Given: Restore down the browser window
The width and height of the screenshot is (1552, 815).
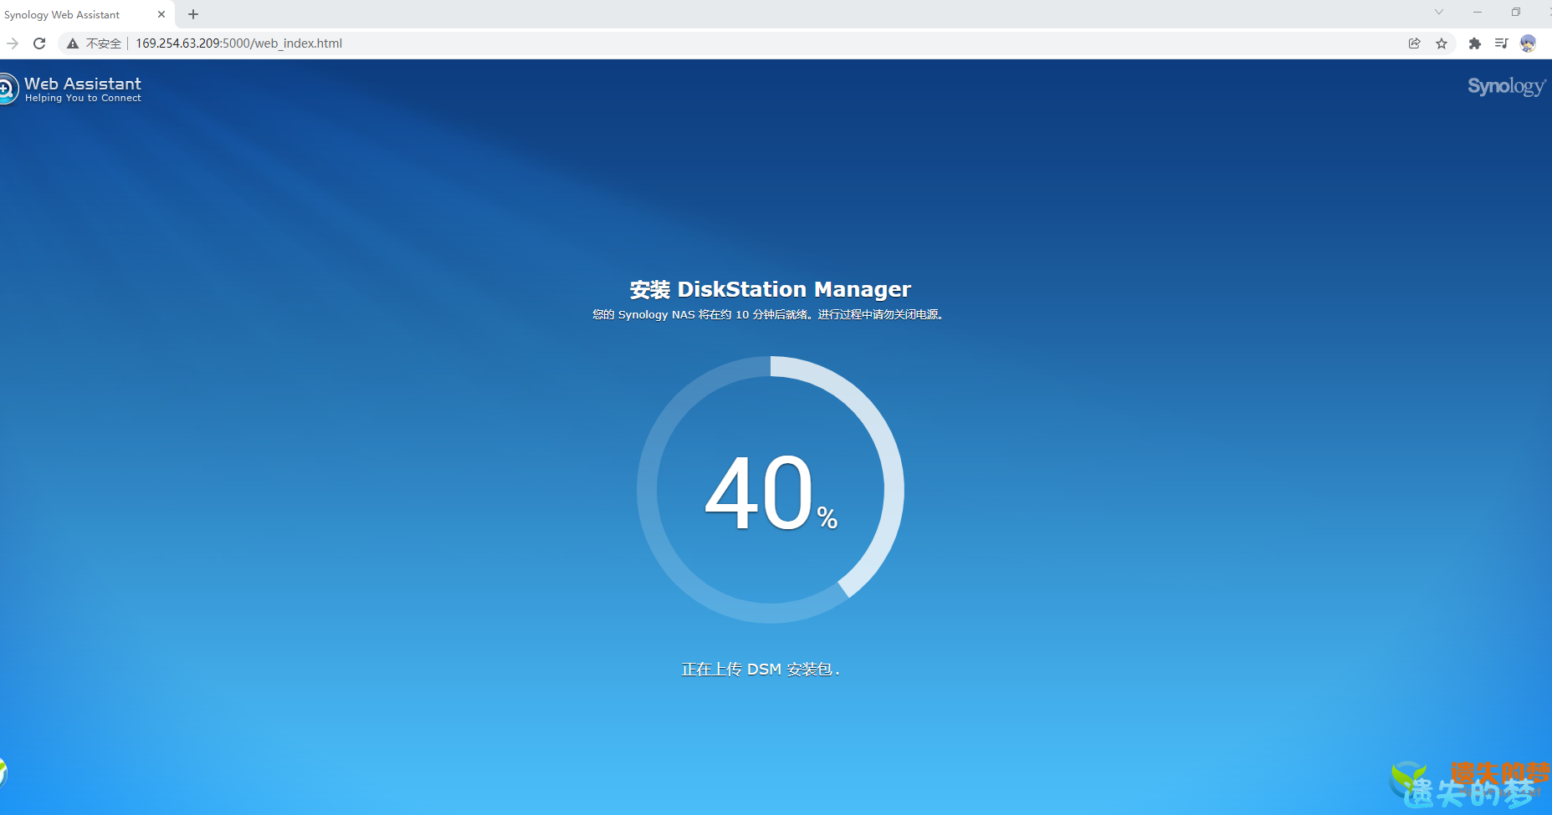Looking at the screenshot, I should pyautogui.click(x=1515, y=12).
